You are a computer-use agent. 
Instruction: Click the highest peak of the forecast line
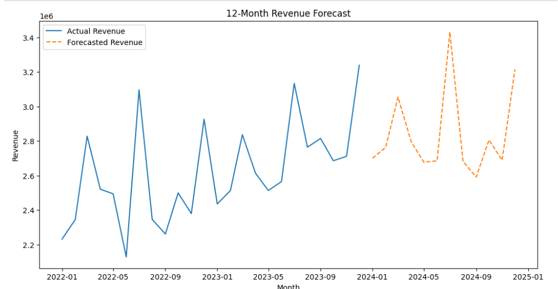coord(450,32)
